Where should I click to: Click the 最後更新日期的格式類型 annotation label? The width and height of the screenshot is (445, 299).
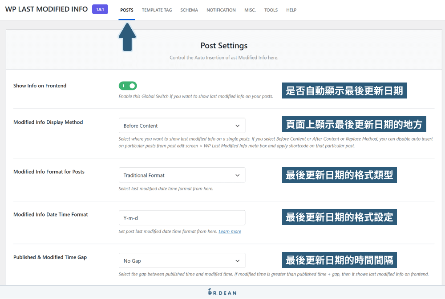coord(339,175)
